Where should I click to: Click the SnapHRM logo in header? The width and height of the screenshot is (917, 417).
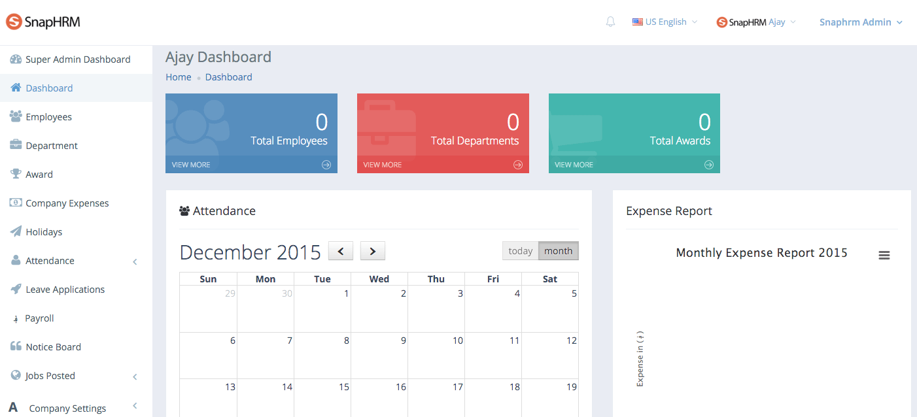(x=43, y=22)
